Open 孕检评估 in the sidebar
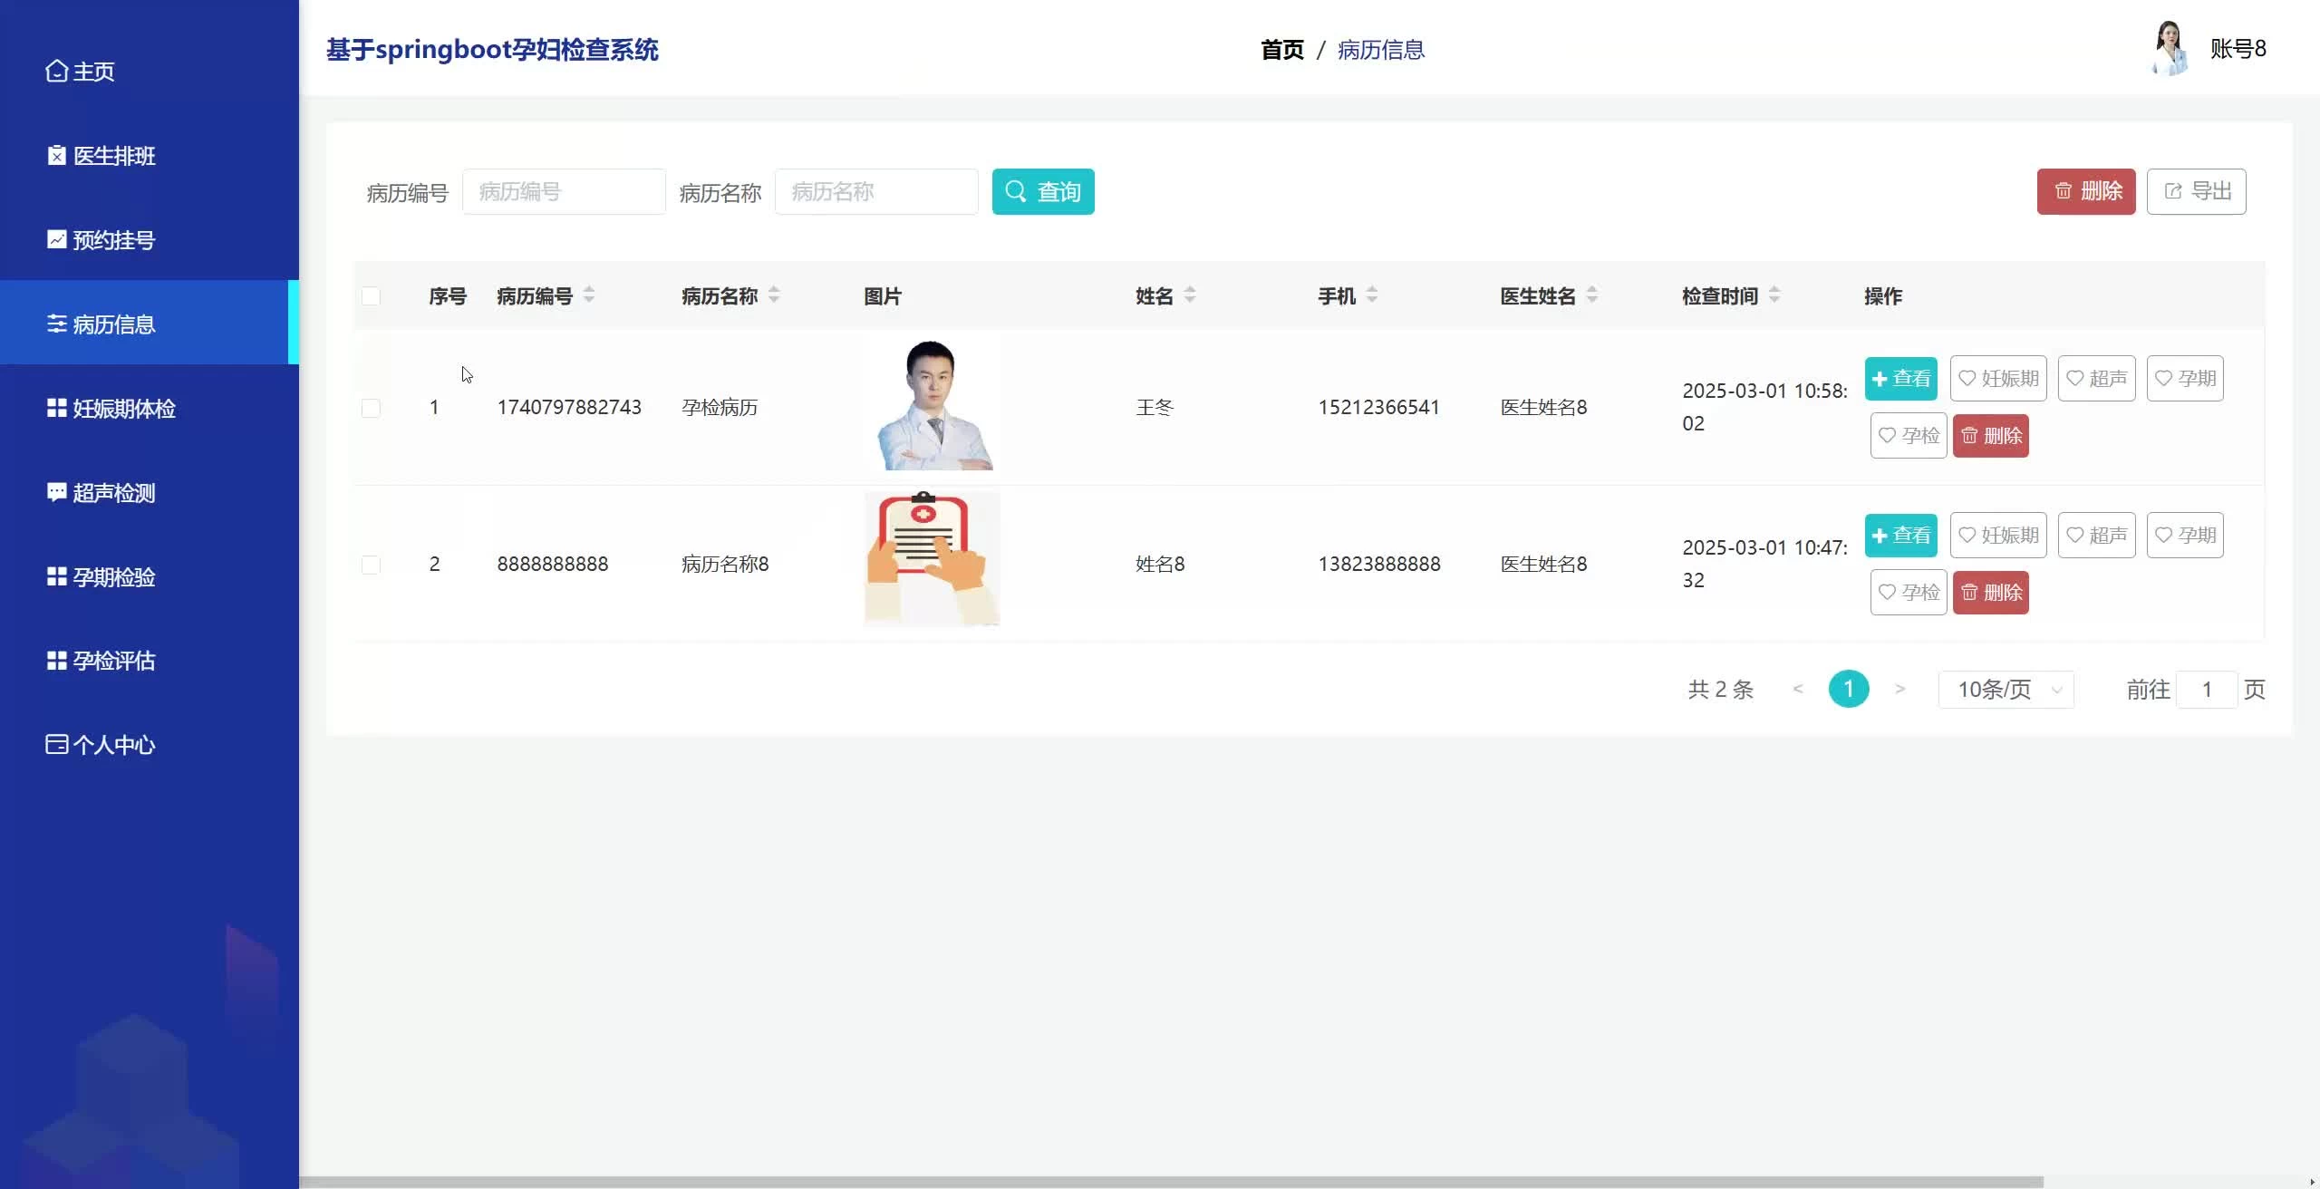Screen dimensions: 2320x1189 pos(113,661)
